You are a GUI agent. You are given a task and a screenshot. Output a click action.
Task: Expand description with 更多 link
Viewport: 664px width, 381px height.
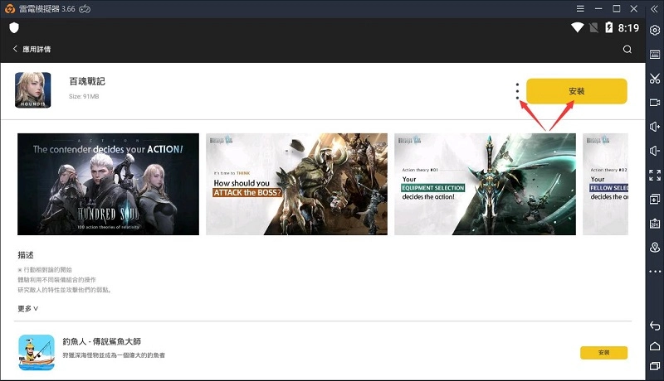click(27, 308)
